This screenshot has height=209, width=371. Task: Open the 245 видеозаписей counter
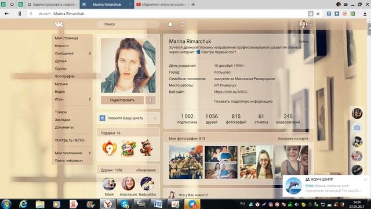[x=288, y=119]
